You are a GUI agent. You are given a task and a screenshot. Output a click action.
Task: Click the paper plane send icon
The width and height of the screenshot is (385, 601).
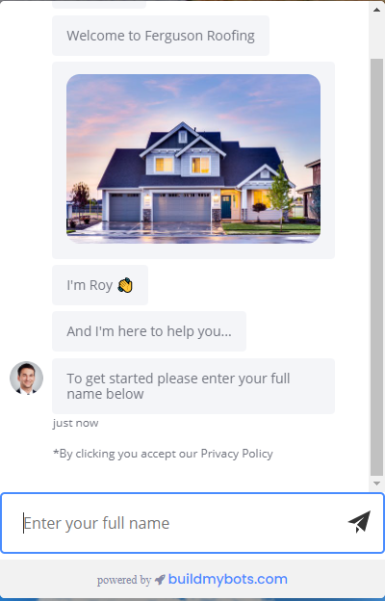click(359, 522)
